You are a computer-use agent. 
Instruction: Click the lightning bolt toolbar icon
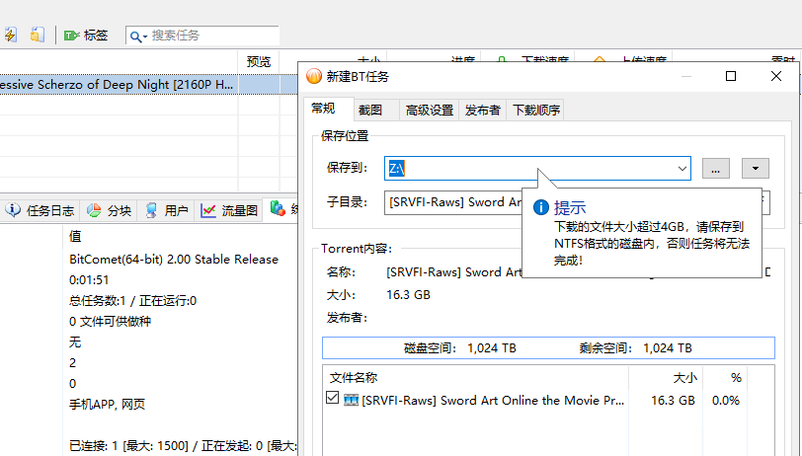coord(10,35)
